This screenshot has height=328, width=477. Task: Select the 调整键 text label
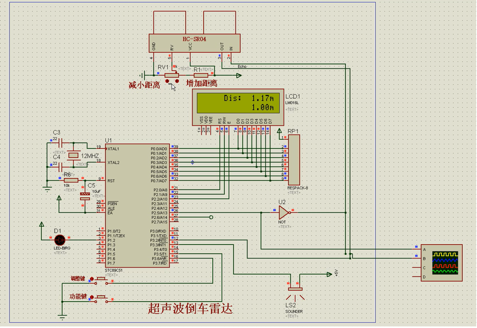78,278
